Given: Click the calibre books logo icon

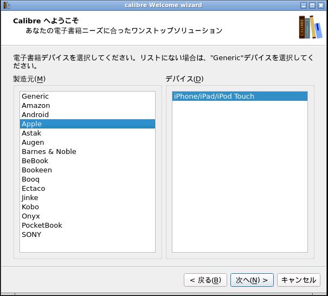Looking at the screenshot, I should click(311, 27).
